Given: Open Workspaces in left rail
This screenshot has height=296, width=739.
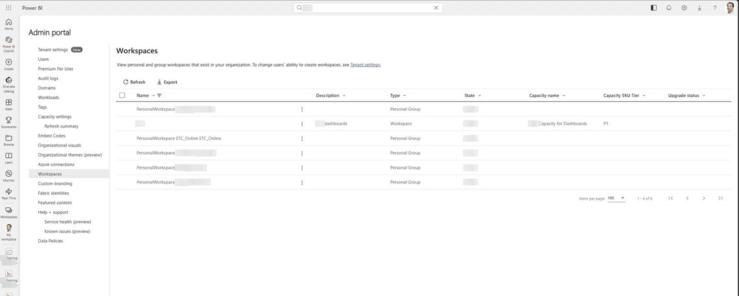Looking at the screenshot, I should coord(8,212).
